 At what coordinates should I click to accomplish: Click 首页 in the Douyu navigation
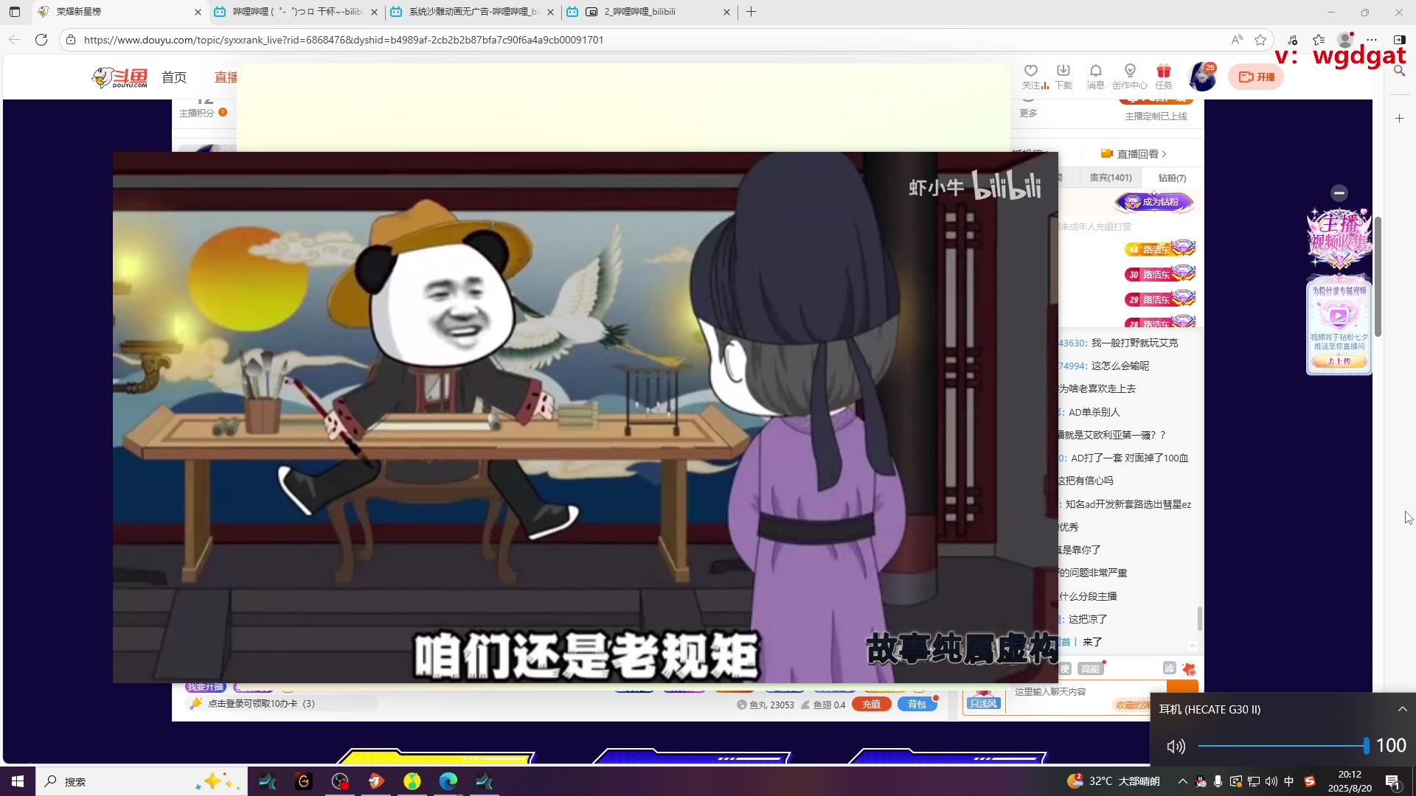(x=174, y=77)
